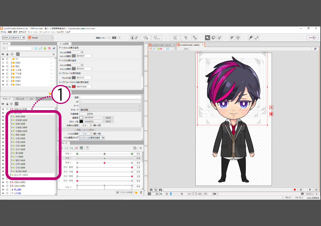Click the manual mesh edit icon
321x226 pixels.
pos(145,38)
